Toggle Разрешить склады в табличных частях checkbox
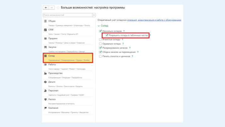The width and height of the screenshot is (225, 127). pyautogui.click(x=107, y=35)
